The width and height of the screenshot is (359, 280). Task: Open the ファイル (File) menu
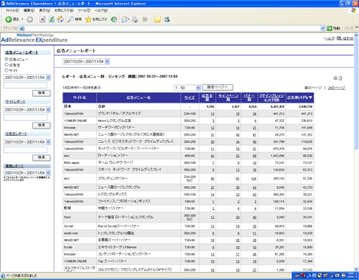[x=12, y=10]
